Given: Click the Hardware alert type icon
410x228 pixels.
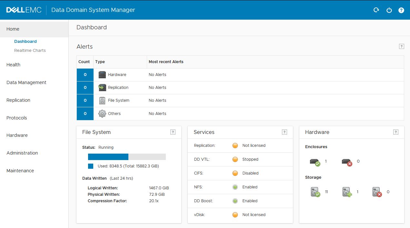Looking at the screenshot, I should pyautogui.click(x=102, y=75).
